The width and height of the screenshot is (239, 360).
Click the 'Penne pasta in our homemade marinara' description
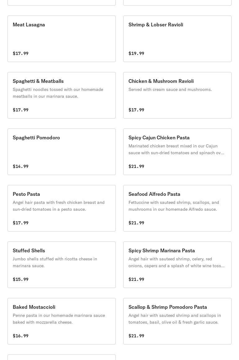(59, 319)
